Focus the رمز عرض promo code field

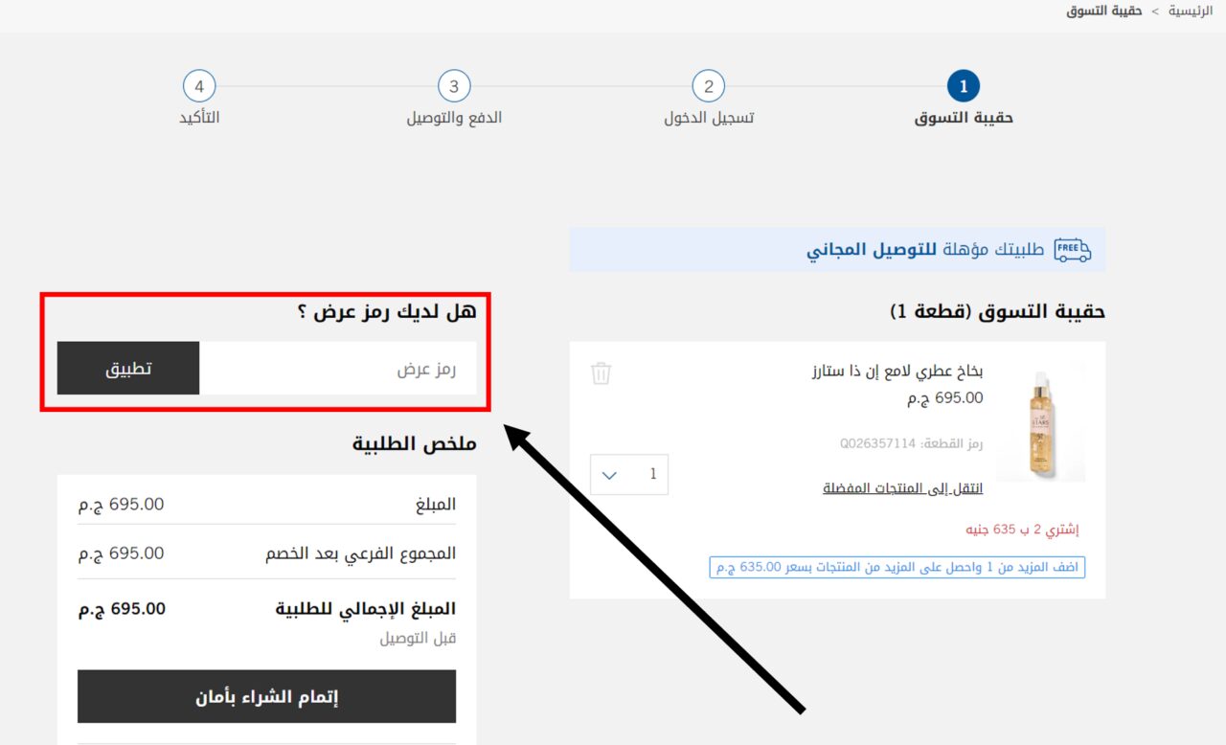click(337, 368)
